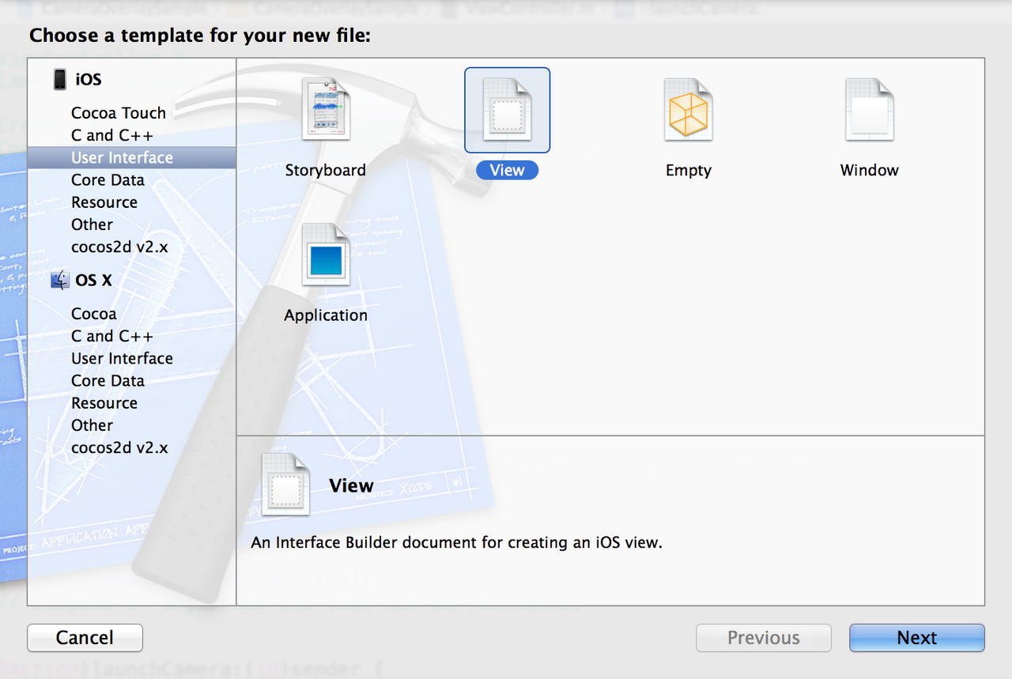Select Other under the iOS section
The height and width of the screenshot is (679, 1012).
click(x=92, y=224)
